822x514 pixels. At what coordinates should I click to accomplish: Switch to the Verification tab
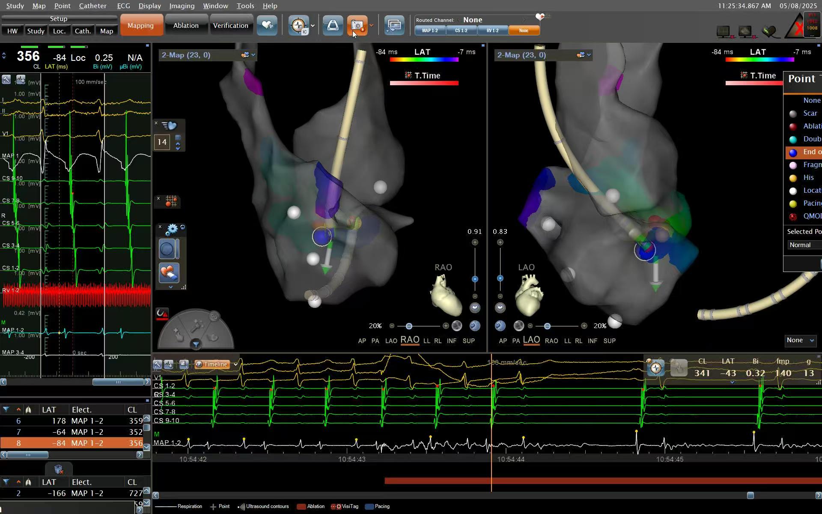click(x=231, y=25)
